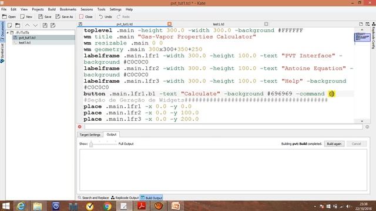This screenshot has width=376, height=211.
Task: Undo the last edit
Action: pyautogui.click(x=106, y=16)
